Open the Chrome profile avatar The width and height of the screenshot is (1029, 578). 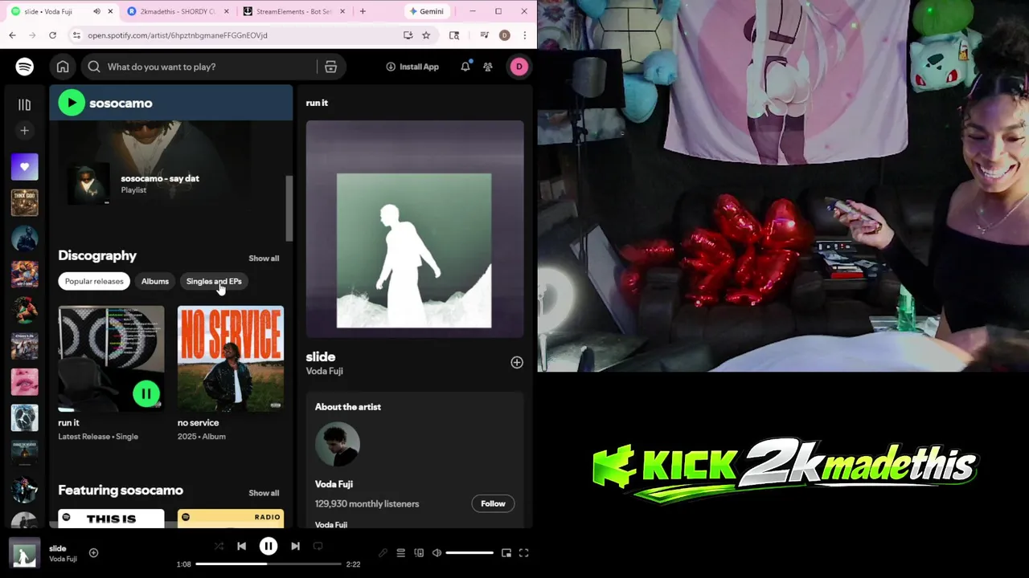[x=504, y=35]
